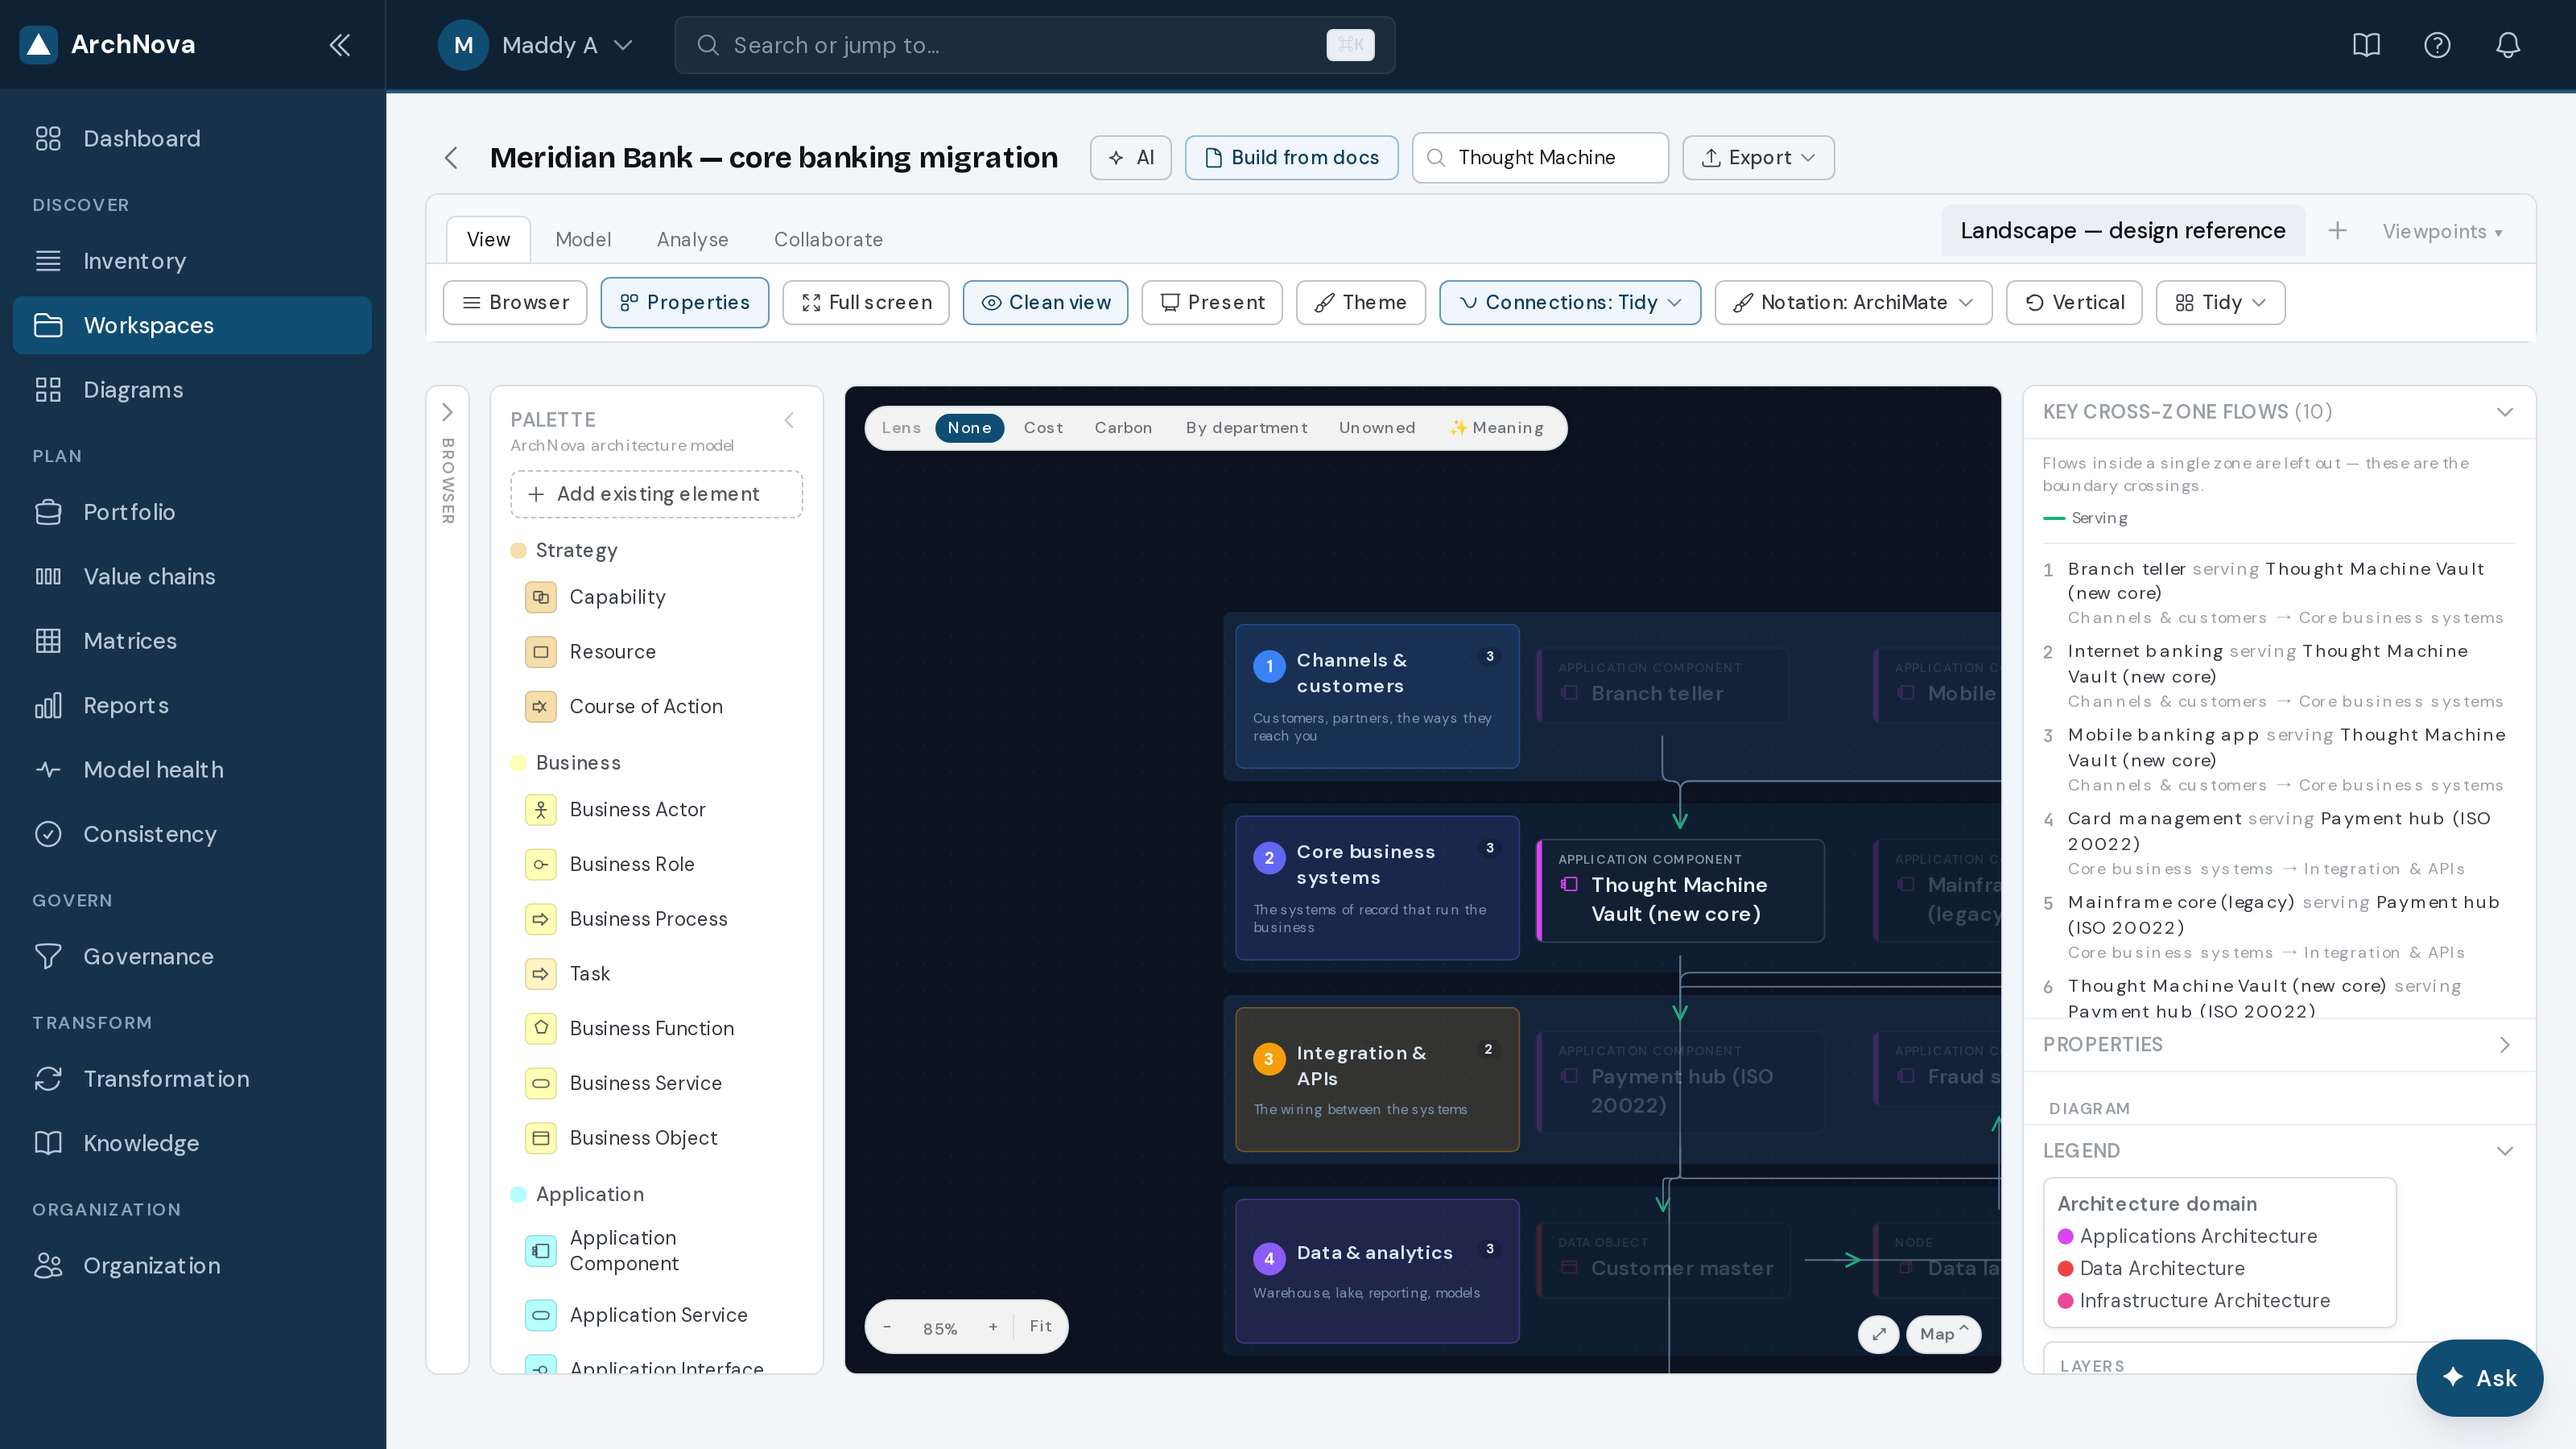Click the ArchNova logo icon
The height and width of the screenshot is (1449, 2576).
[x=39, y=45]
